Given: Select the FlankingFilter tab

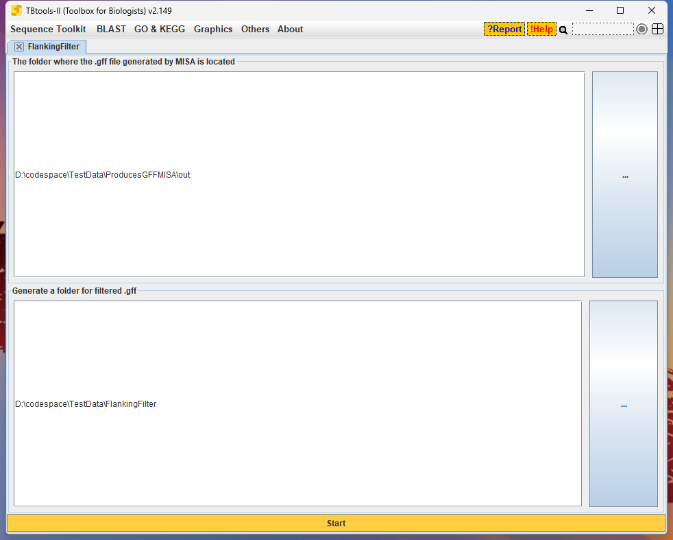Looking at the screenshot, I should click(53, 47).
